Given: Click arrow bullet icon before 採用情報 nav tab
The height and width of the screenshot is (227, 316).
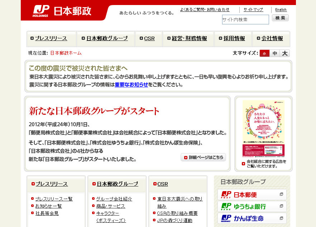Looking at the screenshot, I should coord(220,38).
